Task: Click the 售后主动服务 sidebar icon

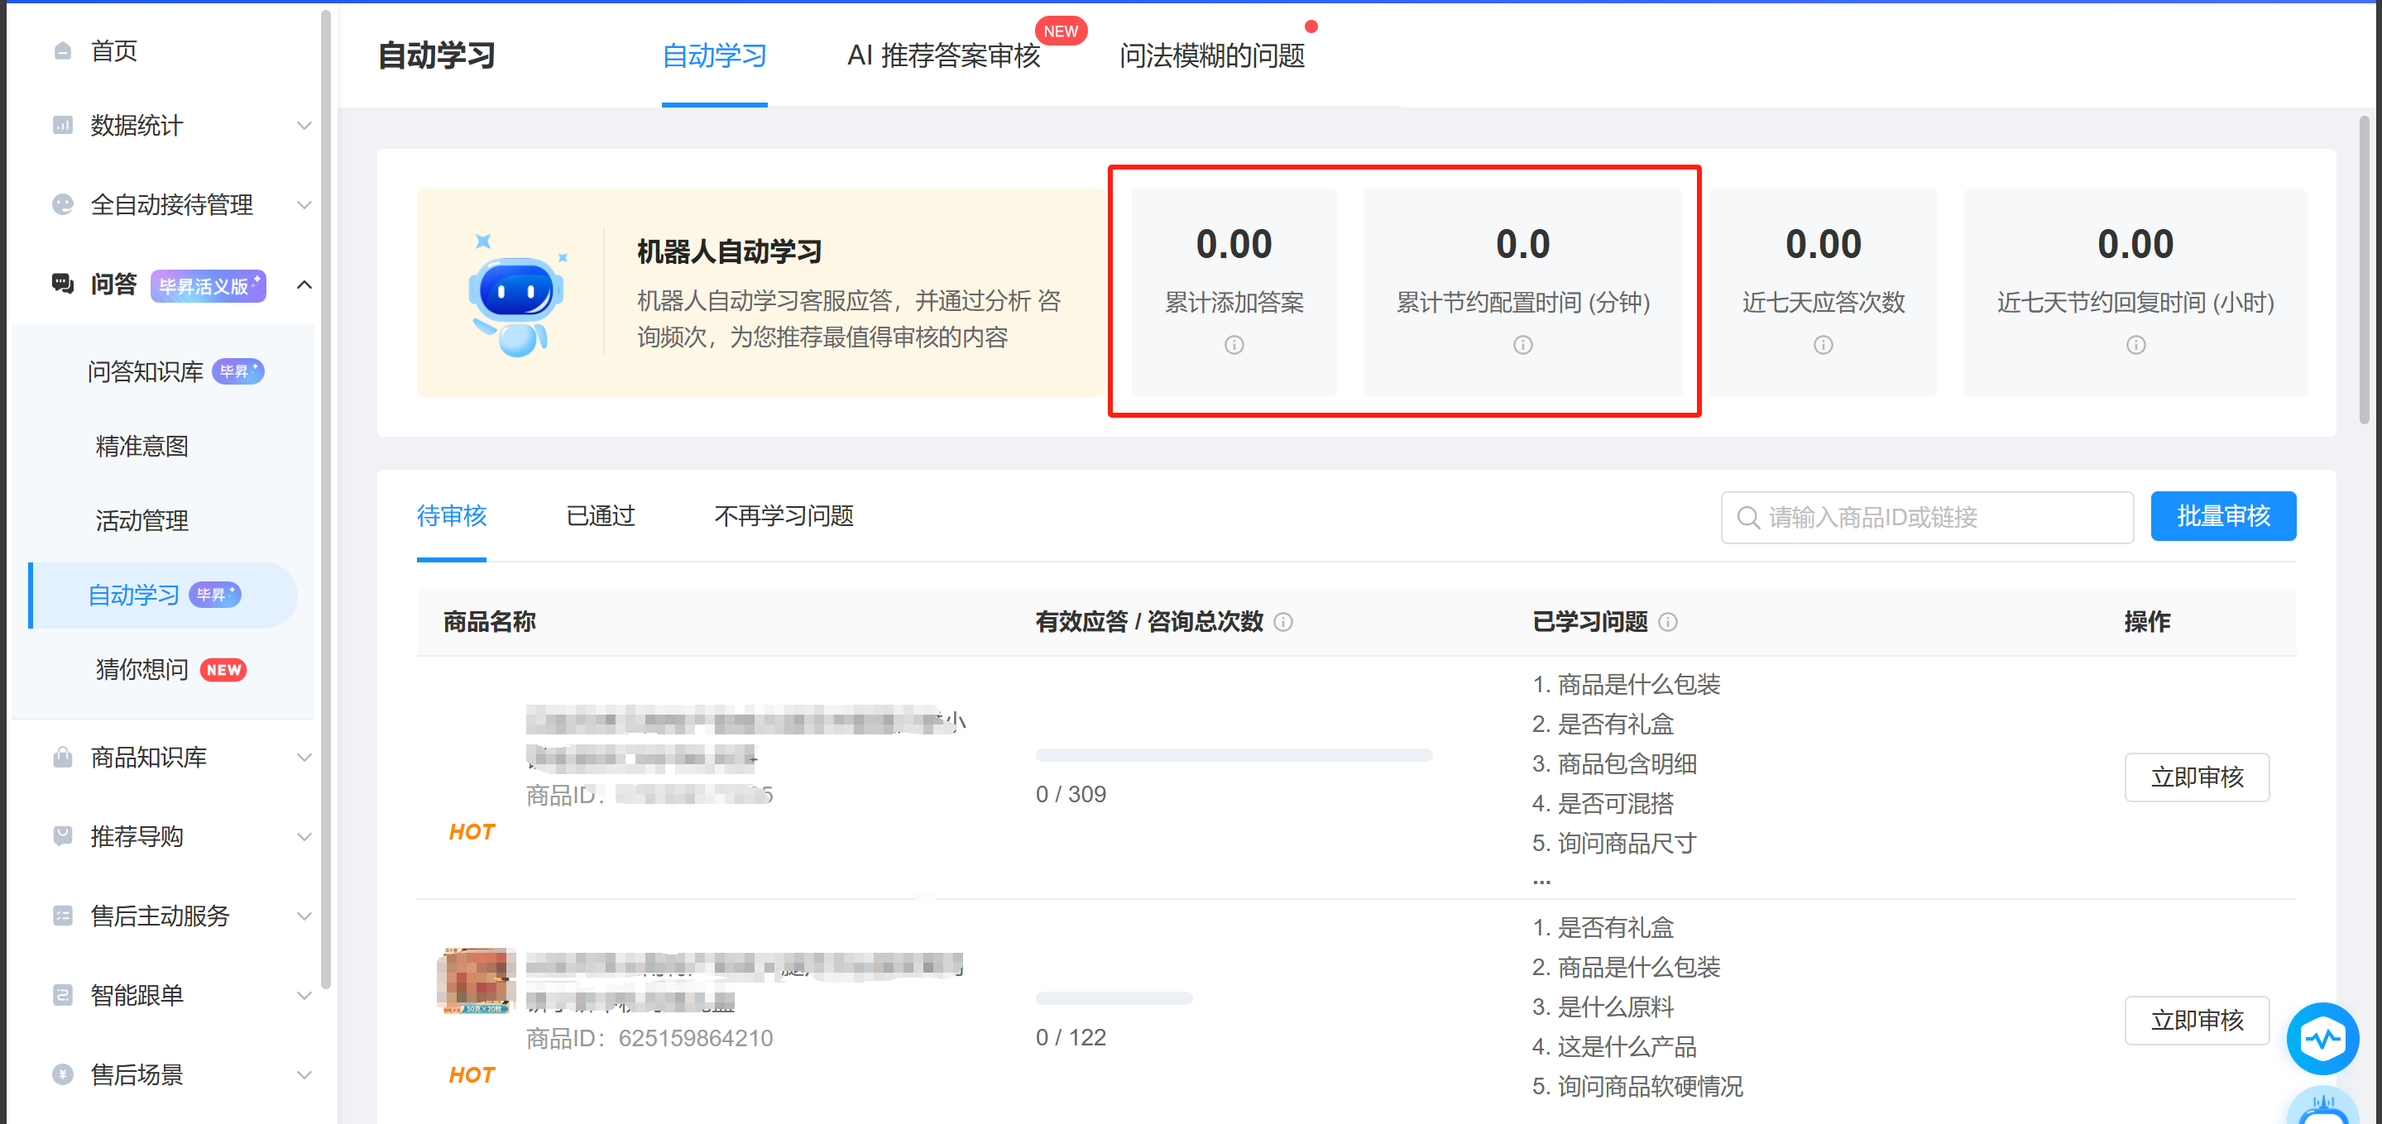Action: coord(62,916)
